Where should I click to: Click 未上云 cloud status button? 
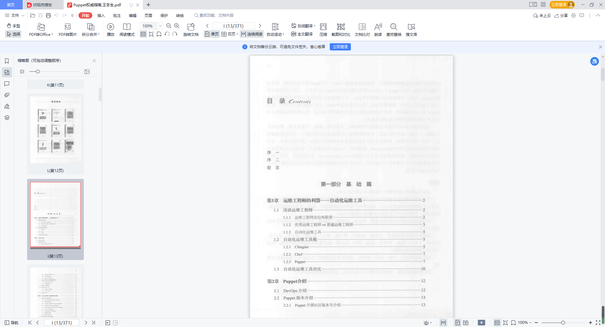[x=542, y=15]
